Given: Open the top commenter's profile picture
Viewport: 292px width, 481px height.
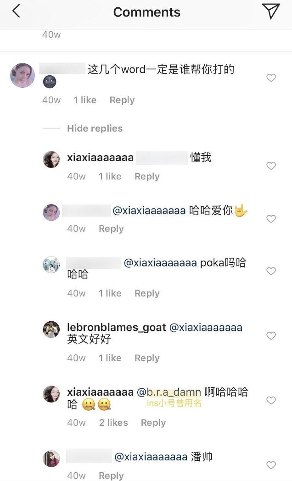Looking at the screenshot, I should tap(22, 75).
